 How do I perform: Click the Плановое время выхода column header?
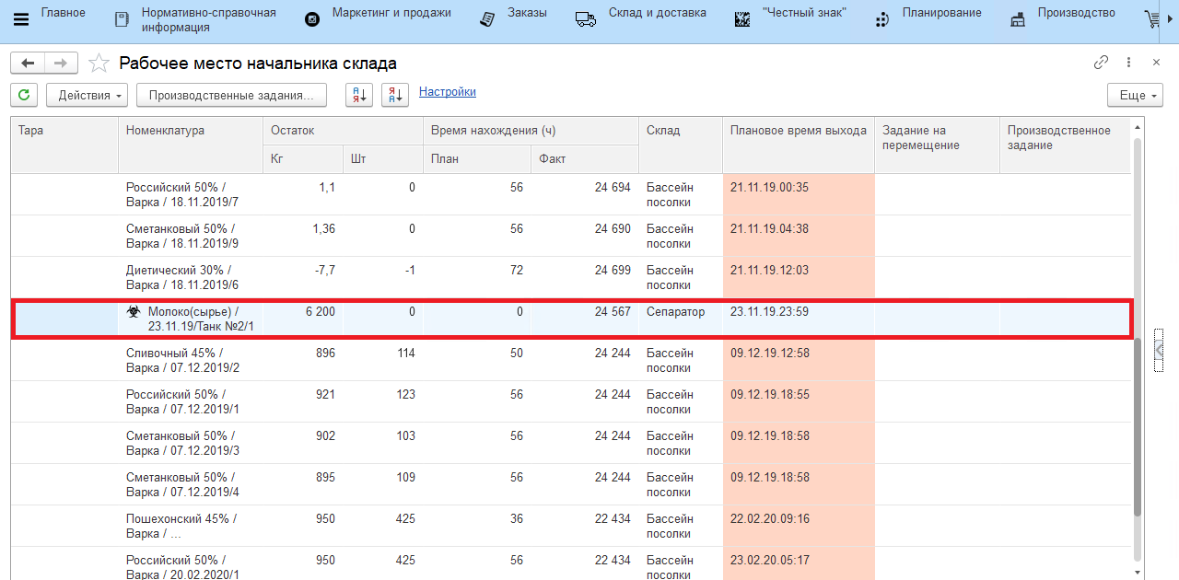pos(798,131)
